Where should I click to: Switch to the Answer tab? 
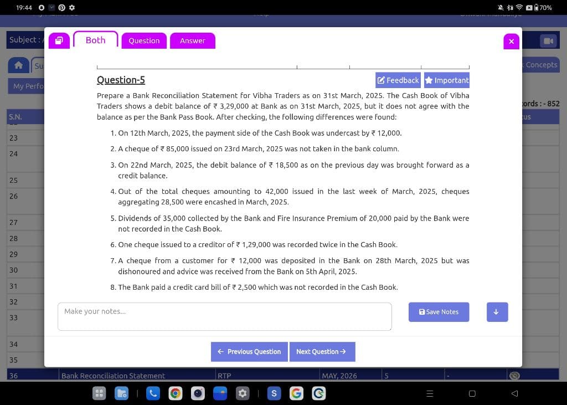tap(192, 40)
